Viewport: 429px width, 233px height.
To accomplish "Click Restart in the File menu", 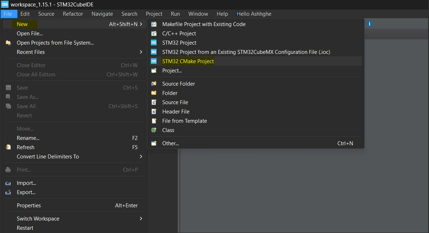I will click(75, 228).
